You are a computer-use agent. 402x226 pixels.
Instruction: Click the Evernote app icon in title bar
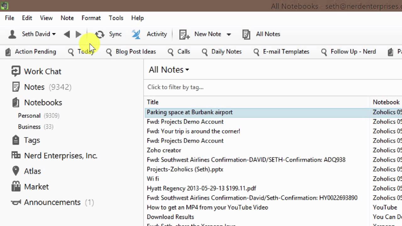click(x=4, y=6)
